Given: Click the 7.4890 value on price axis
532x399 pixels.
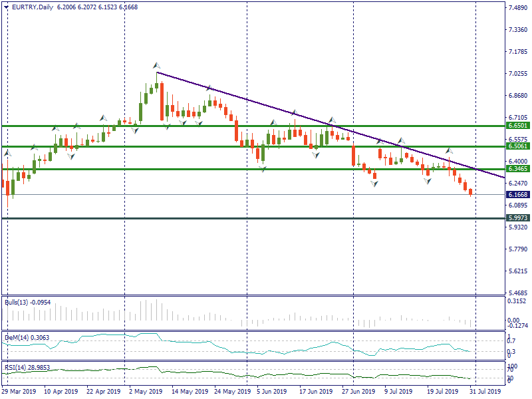Looking at the screenshot, I should pos(517,8).
